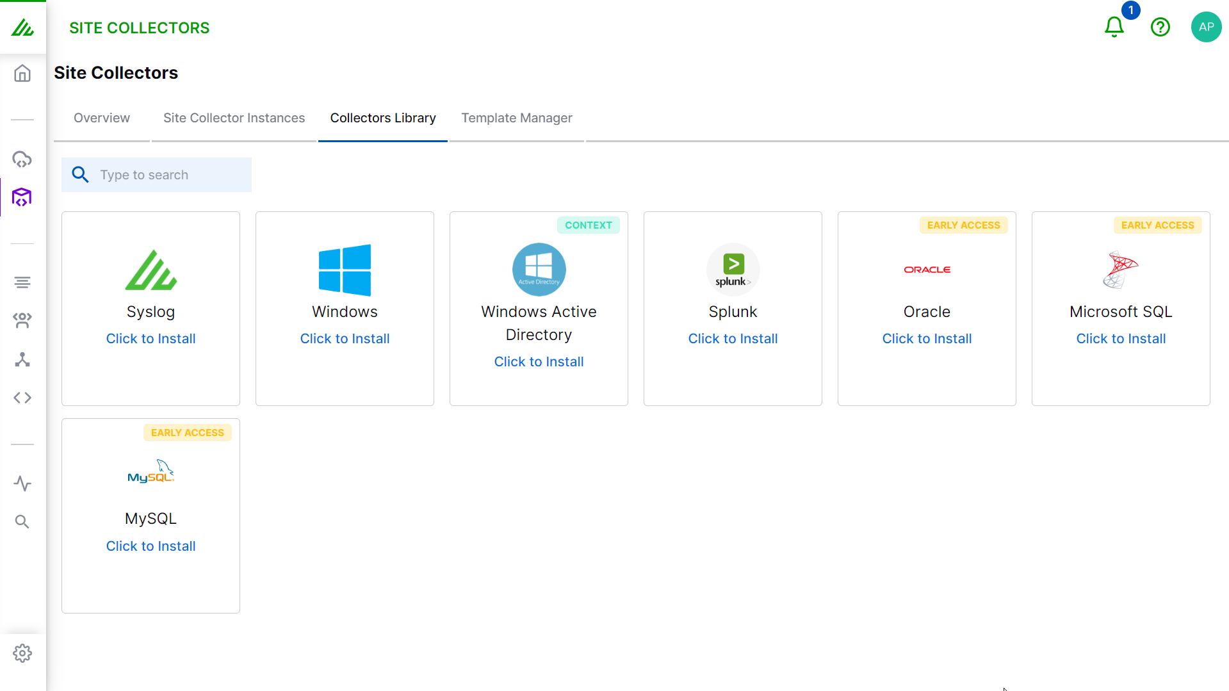Switch to Site Collector Instances tab
Image resolution: width=1229 pixels, height=691 pixels.
tap(234, 118)
